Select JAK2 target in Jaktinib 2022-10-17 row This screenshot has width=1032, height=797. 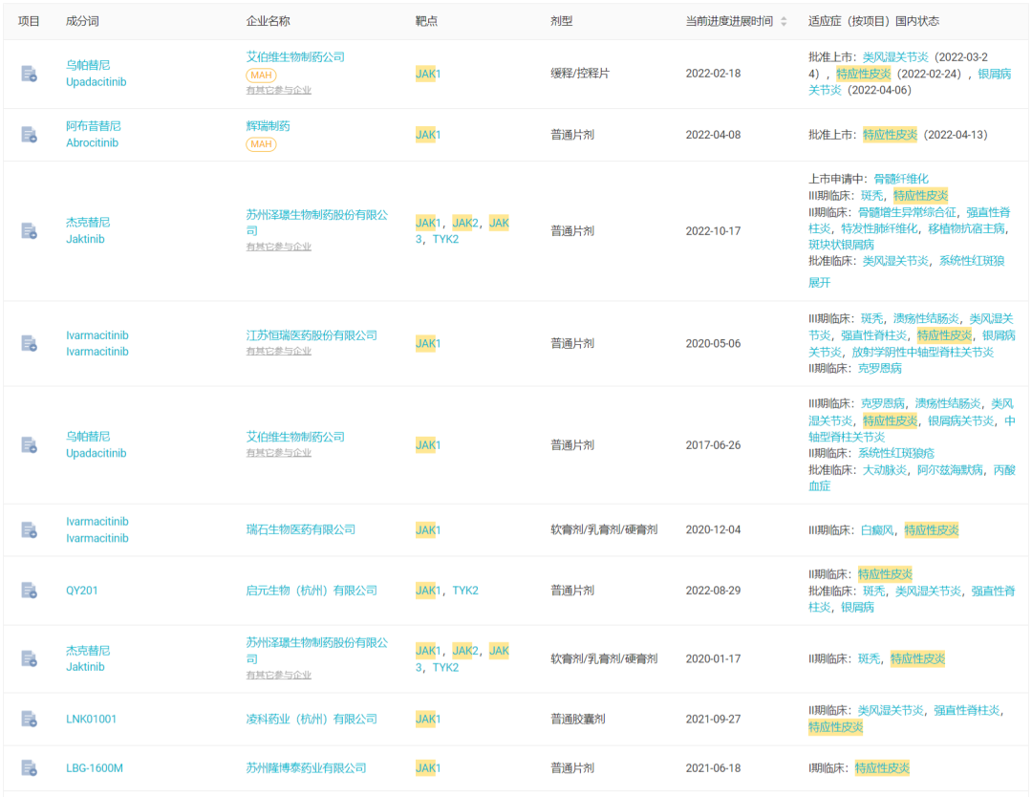(465, 223)
